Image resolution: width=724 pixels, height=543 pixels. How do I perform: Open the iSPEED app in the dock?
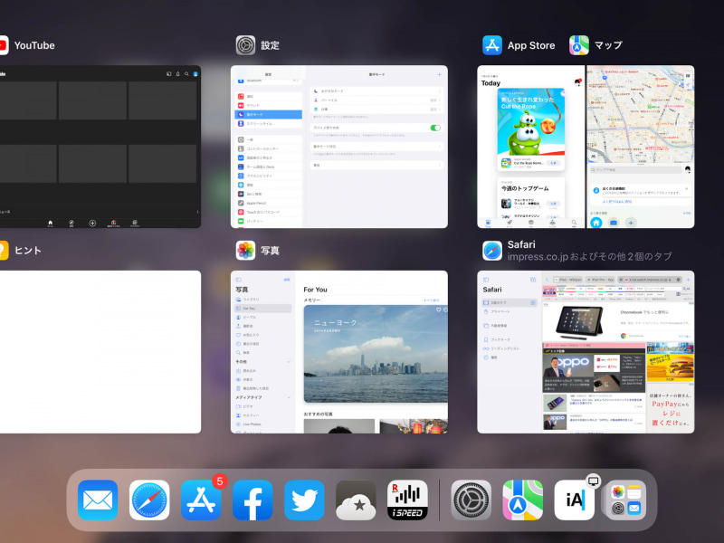[x=408, y=500]
